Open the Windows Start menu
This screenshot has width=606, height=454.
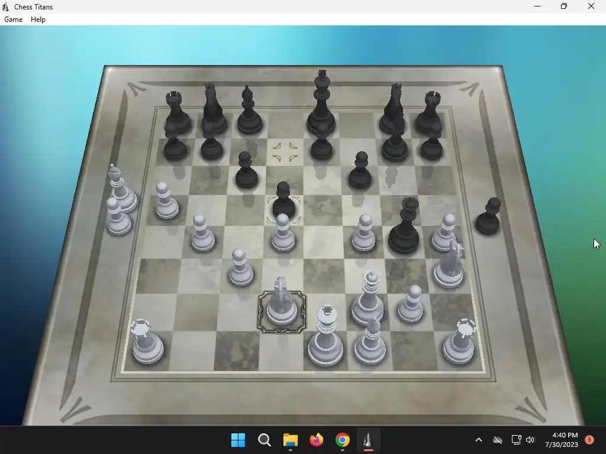(238, 440)
